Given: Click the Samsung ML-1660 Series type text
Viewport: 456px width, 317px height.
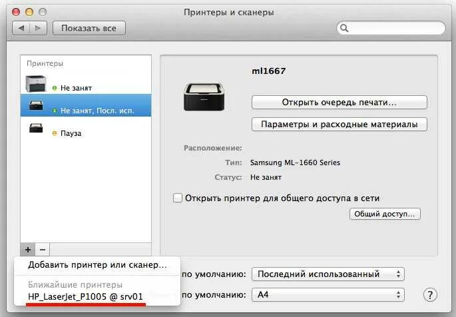Looking at the screenshot, I should [295, 162].
